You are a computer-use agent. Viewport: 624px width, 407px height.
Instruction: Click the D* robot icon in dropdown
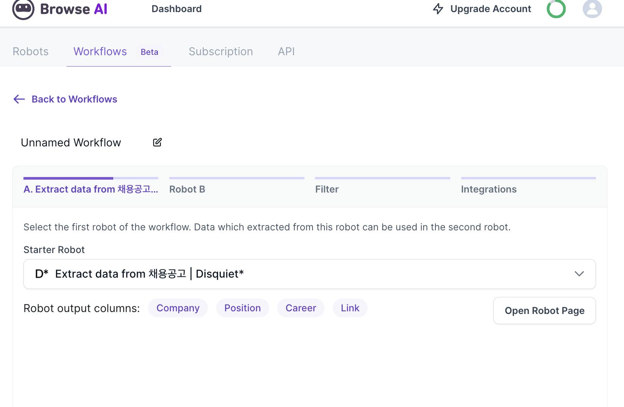click(42, 273)
